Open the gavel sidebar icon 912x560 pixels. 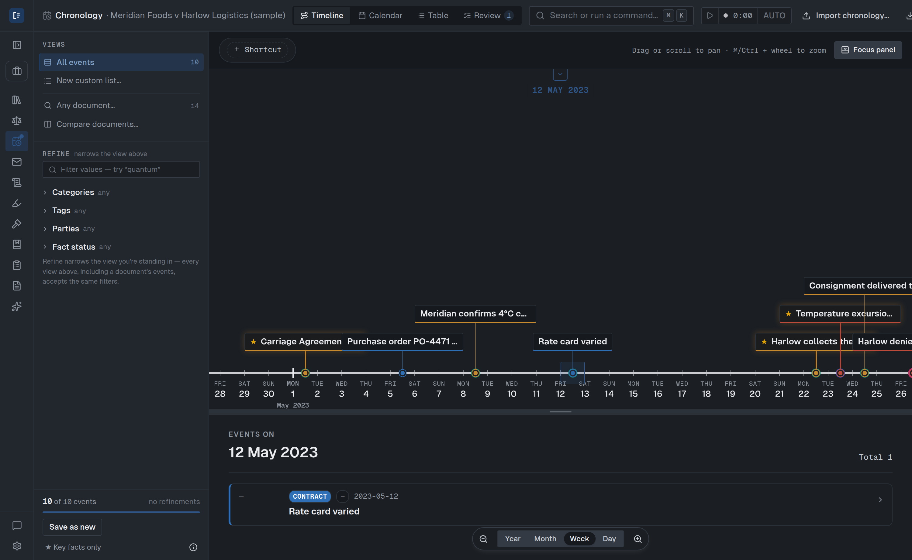coord(17,224)
